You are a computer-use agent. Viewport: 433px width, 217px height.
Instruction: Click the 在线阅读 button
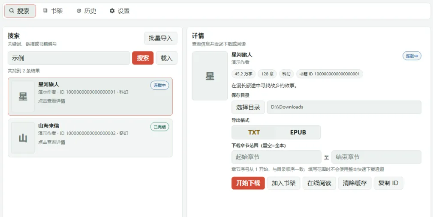[x=319, y=183]
